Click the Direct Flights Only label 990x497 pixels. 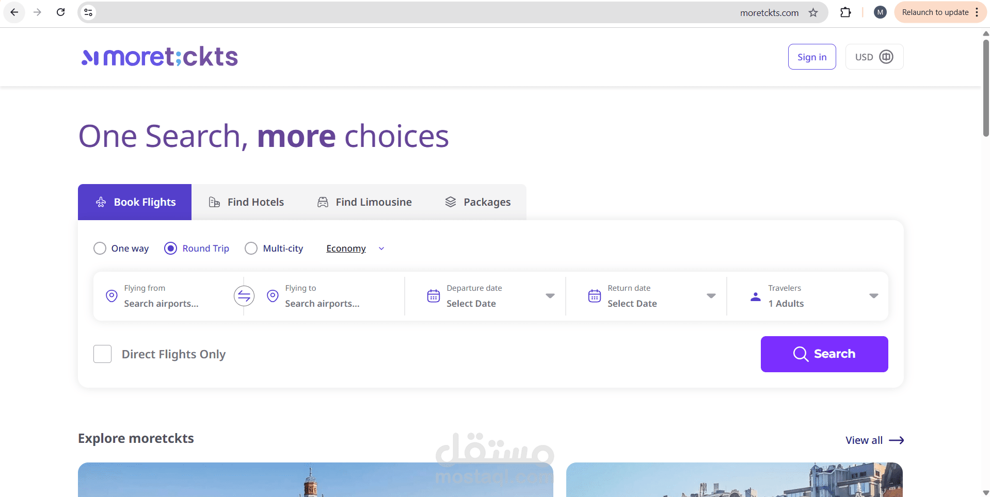tap(173, 354)
